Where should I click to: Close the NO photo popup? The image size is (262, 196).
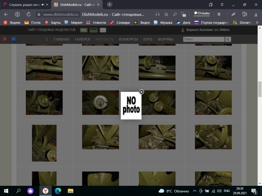coord(141,92)
